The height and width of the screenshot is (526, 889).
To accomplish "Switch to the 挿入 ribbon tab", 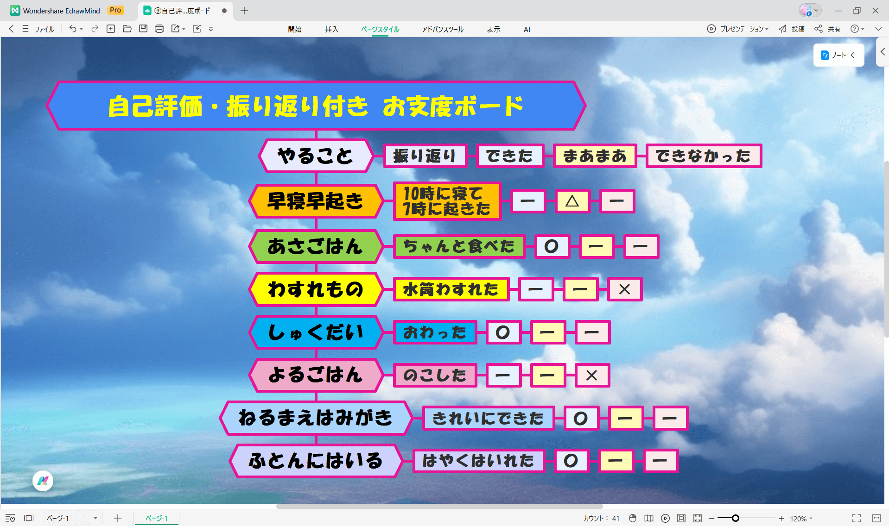I will click(x=332, y=29).
